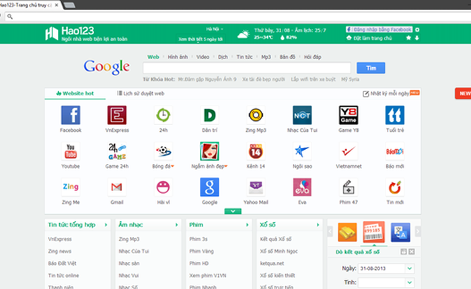Viewport: 471px width, 289px height.
Task: Click Đăng nhập bằng Facebook link
Action: tap(380, 30)
